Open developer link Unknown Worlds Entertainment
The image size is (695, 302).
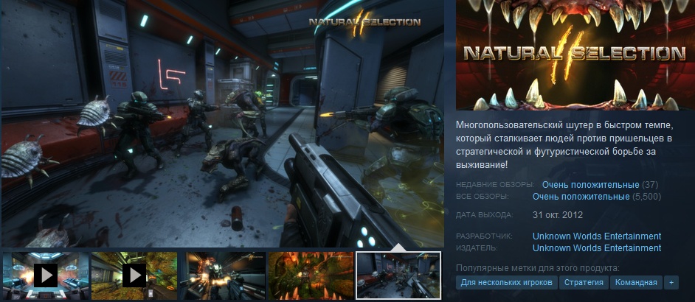pos(597,236)
